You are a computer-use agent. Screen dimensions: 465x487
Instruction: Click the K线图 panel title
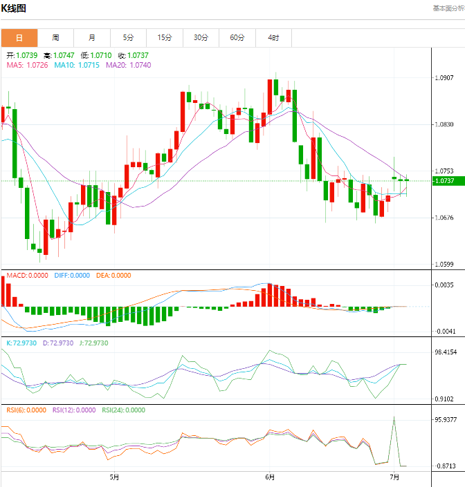14,9
